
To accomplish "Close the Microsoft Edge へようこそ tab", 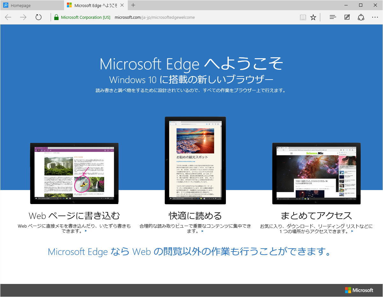I will point(122,5).
